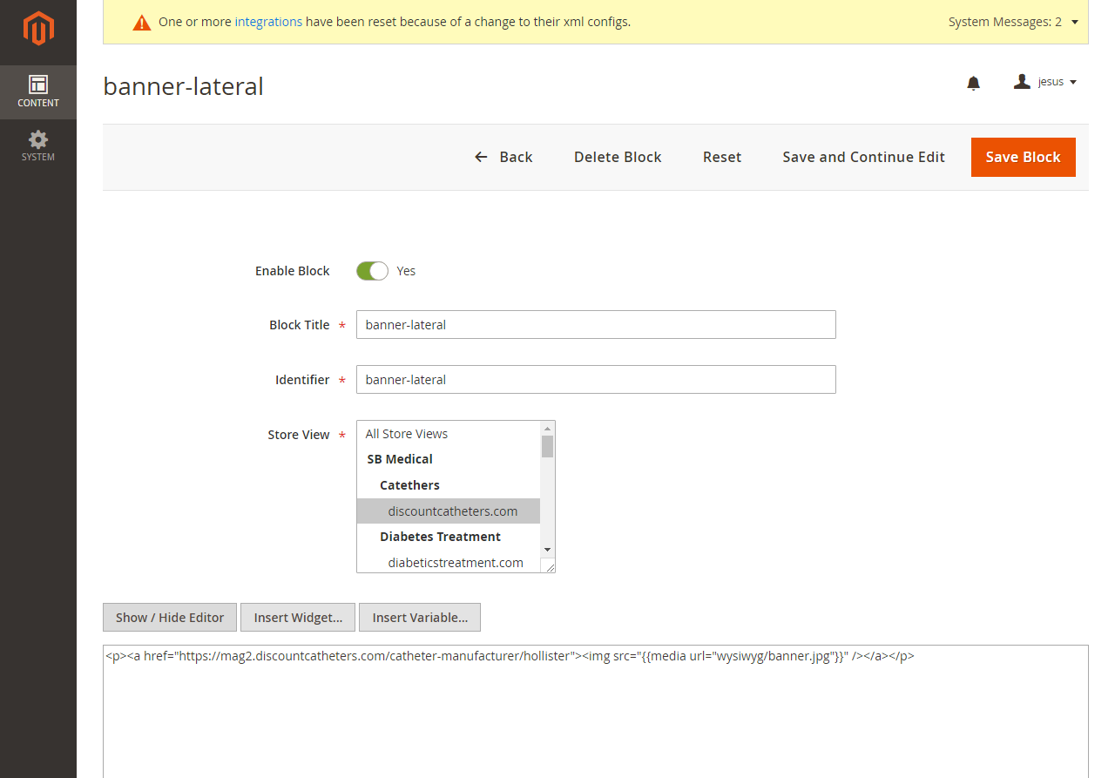
Task: Click the Save Block button
Action: 1023,157
